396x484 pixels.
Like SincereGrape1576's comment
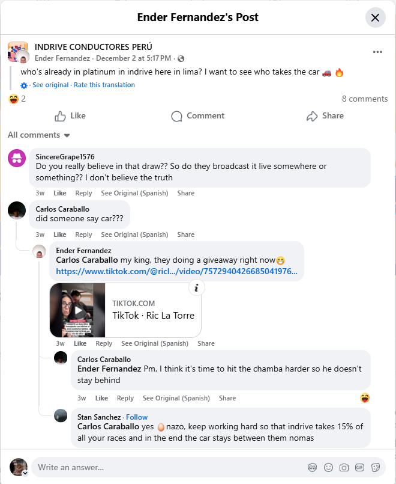click(x=60, y=193)
